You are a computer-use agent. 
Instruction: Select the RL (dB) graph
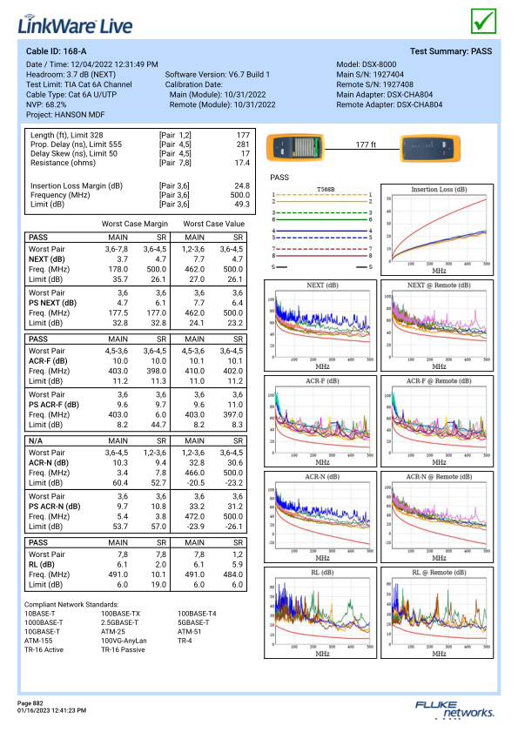point(320,613)
